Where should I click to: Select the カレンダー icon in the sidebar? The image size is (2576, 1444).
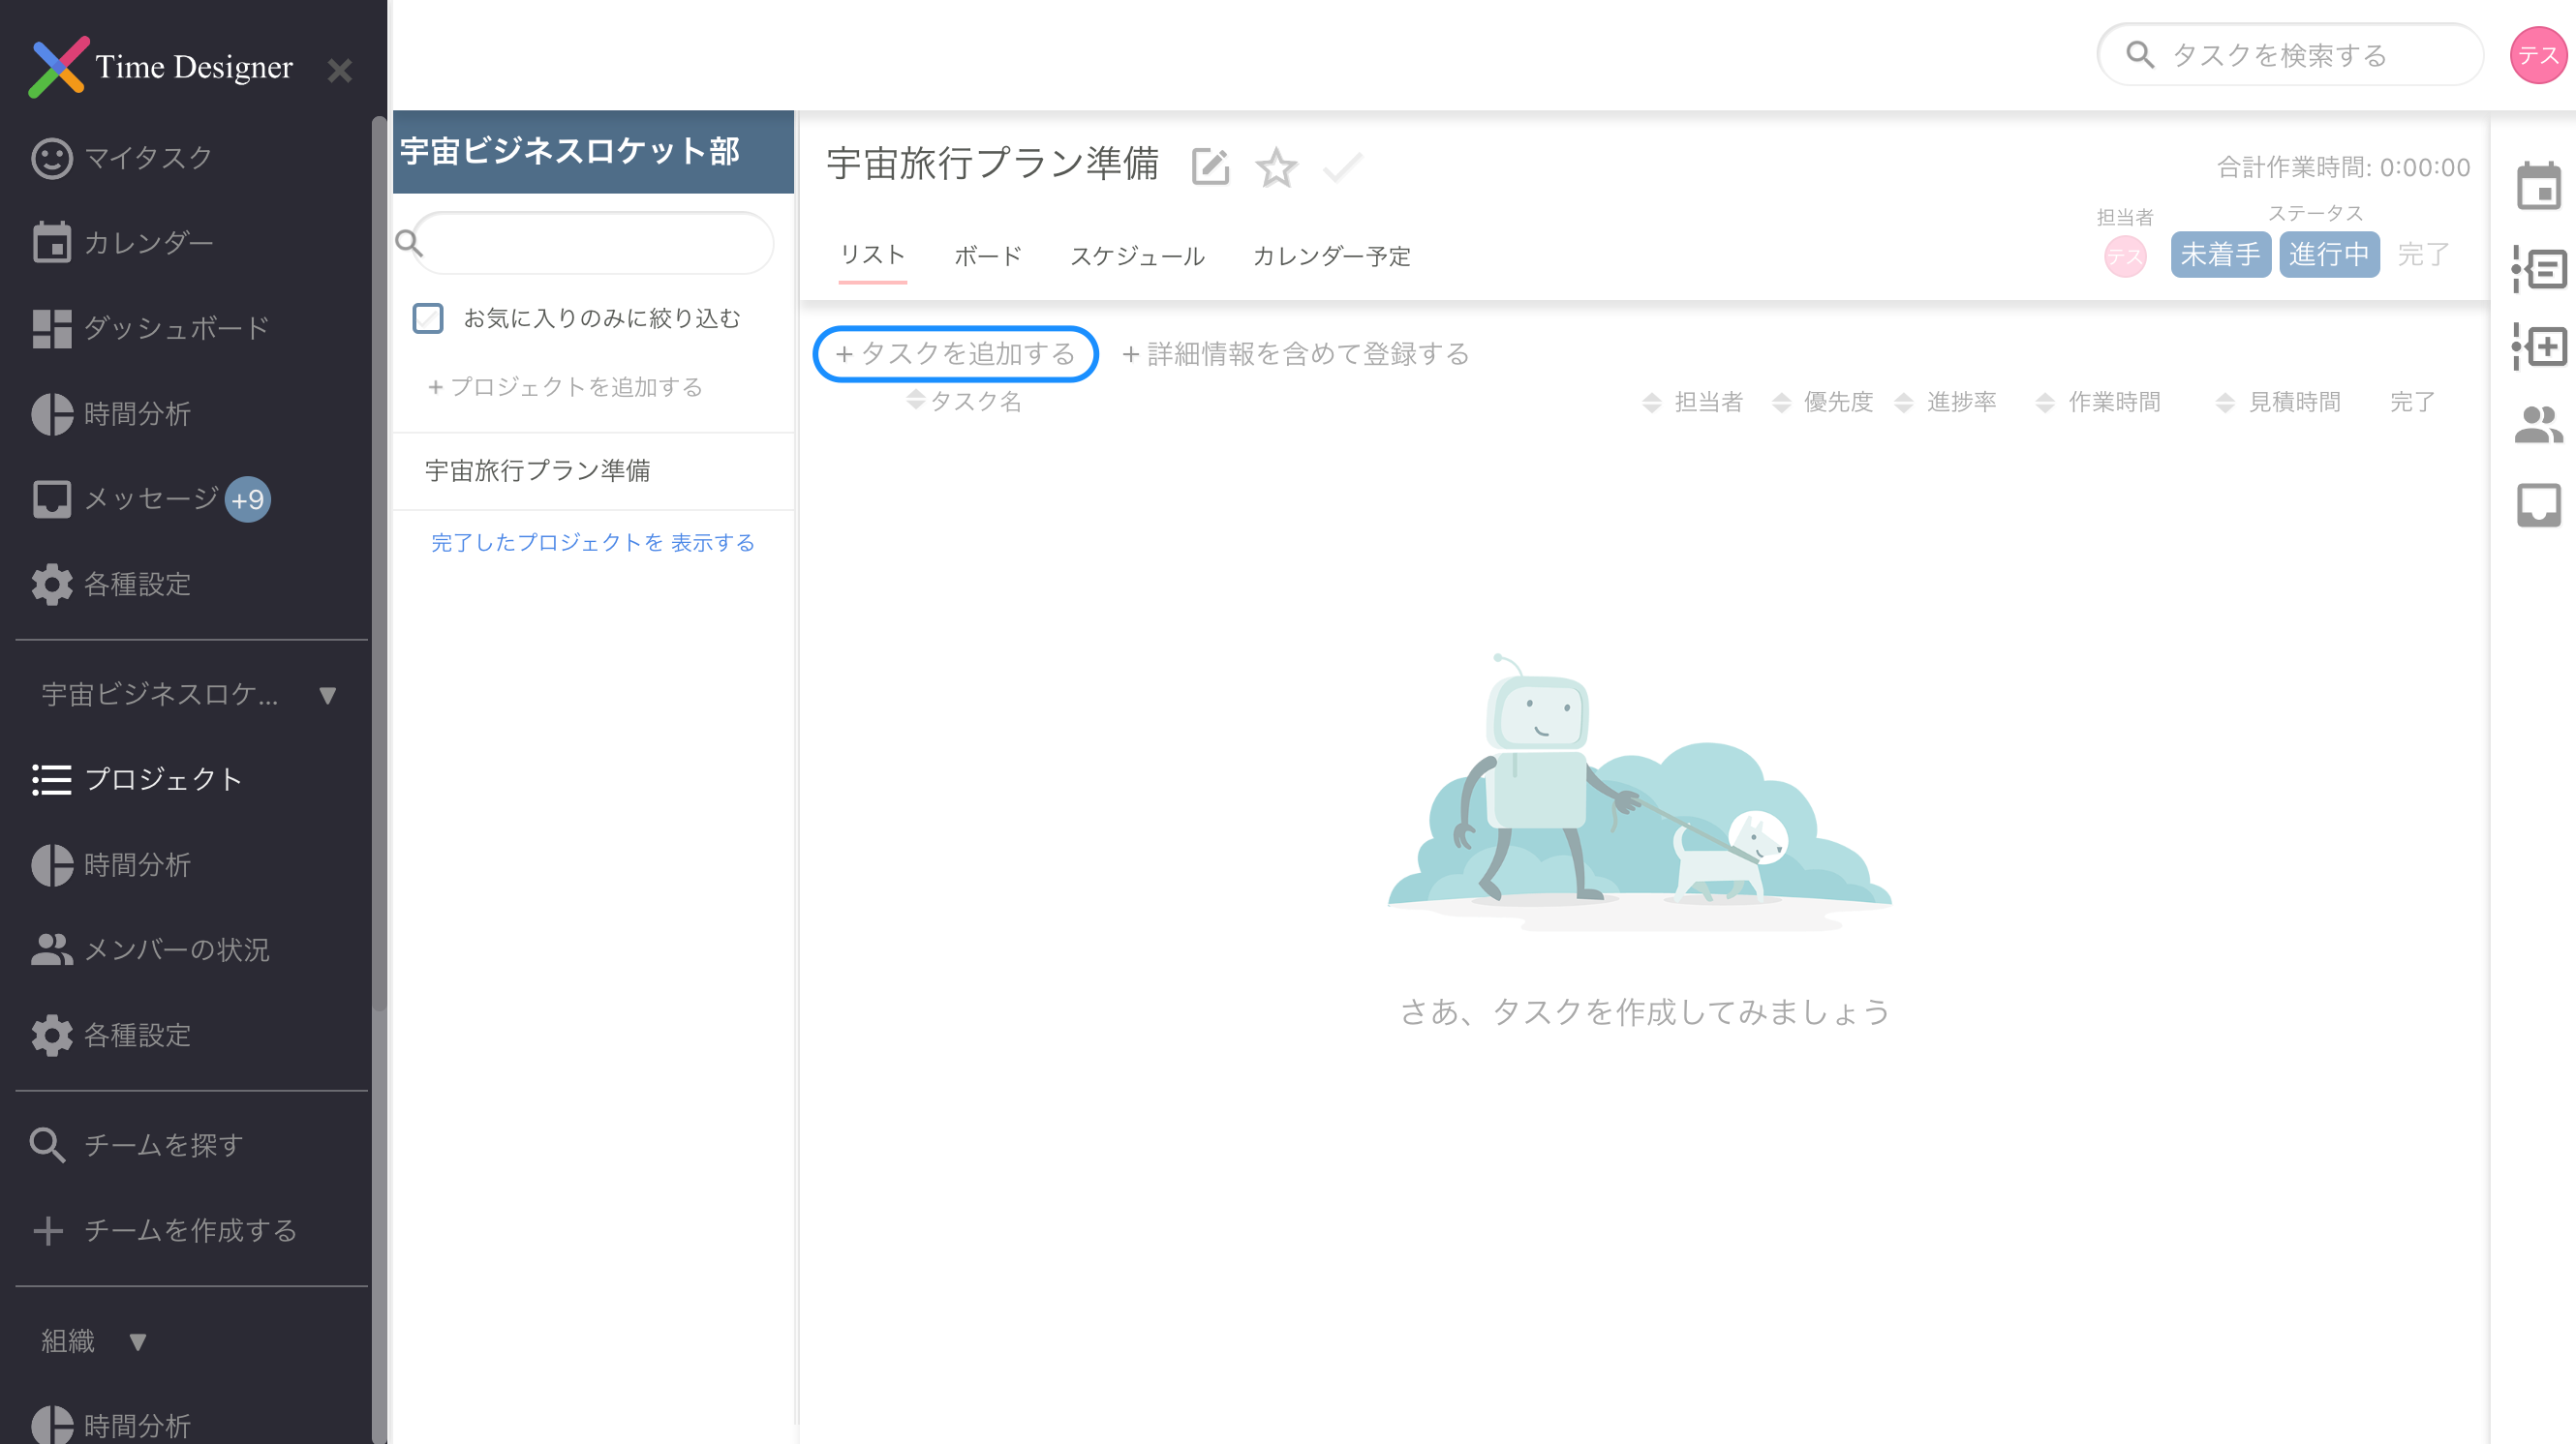tap(52, 242)
